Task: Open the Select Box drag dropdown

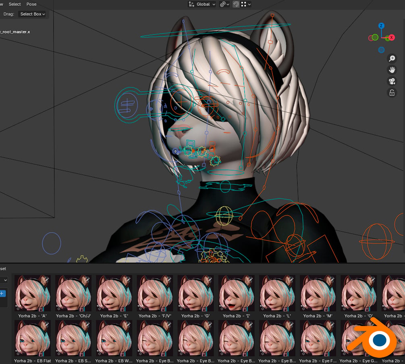Action: pos(33,14)
